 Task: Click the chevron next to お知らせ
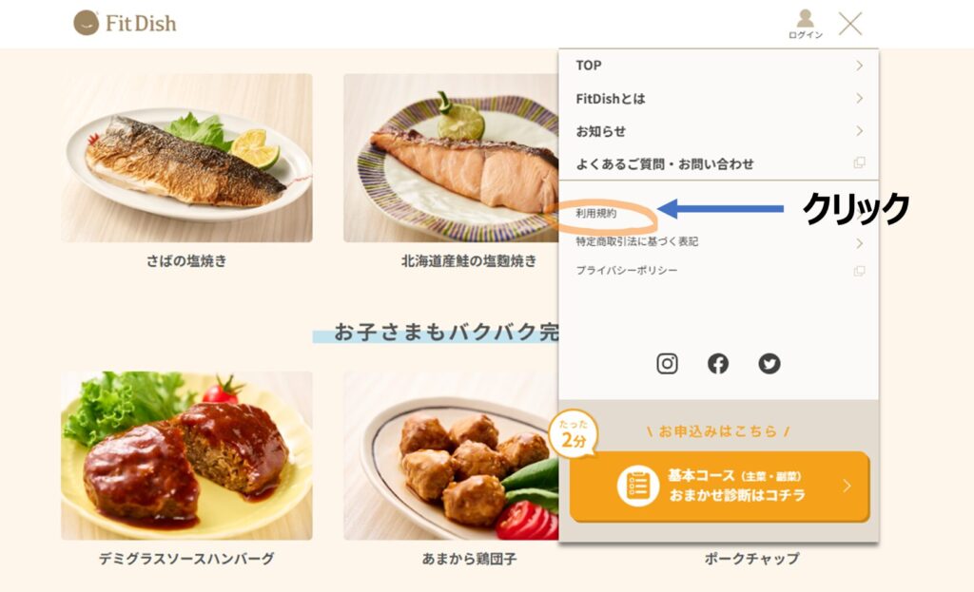tap(859, 131)
